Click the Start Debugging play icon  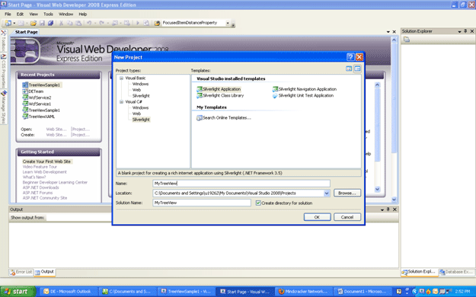[138, 23]
